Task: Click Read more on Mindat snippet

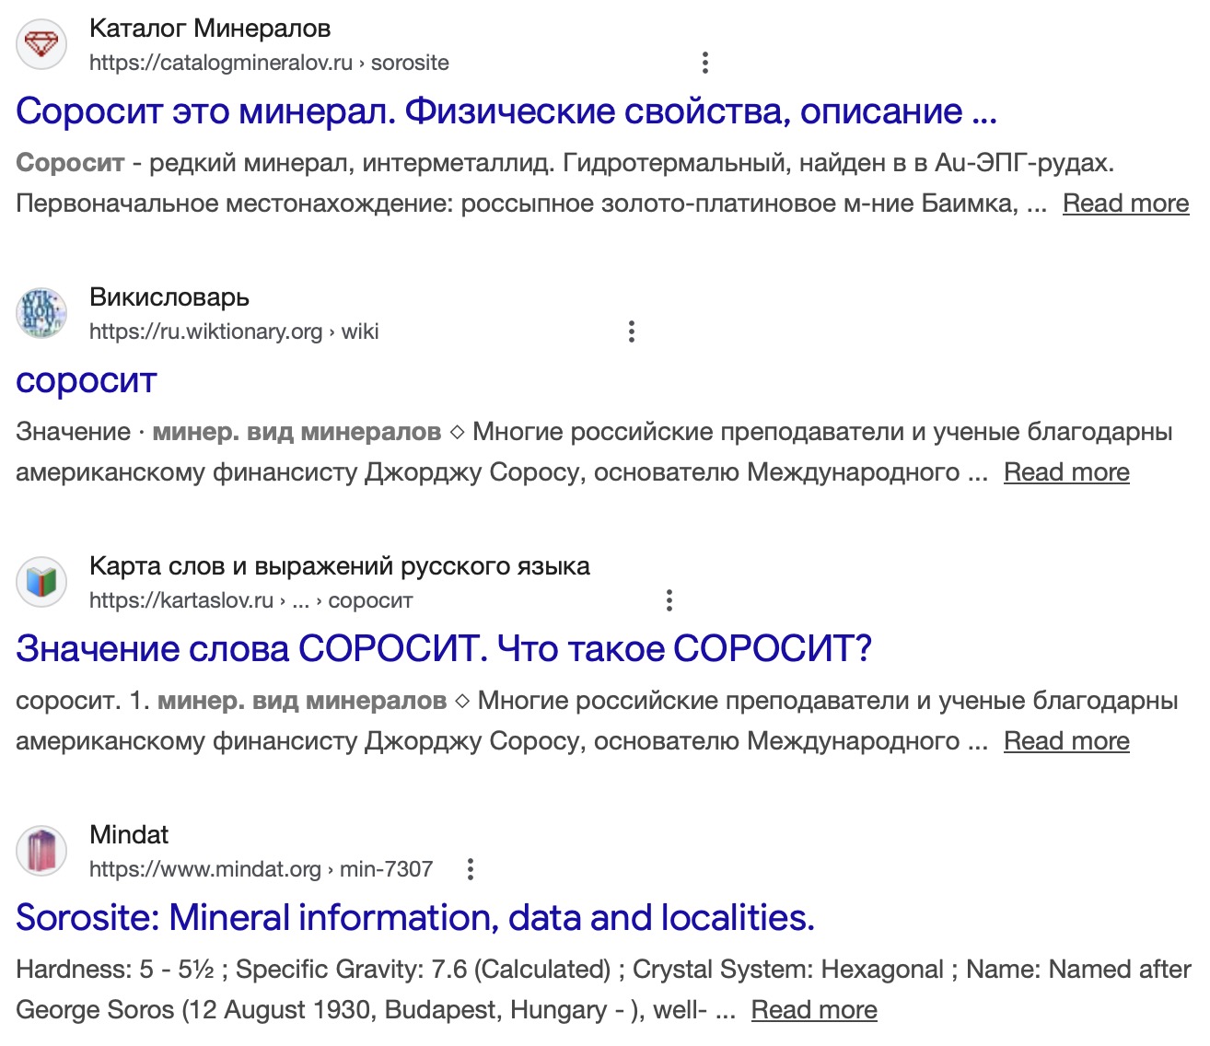Action: (814, 1010)
